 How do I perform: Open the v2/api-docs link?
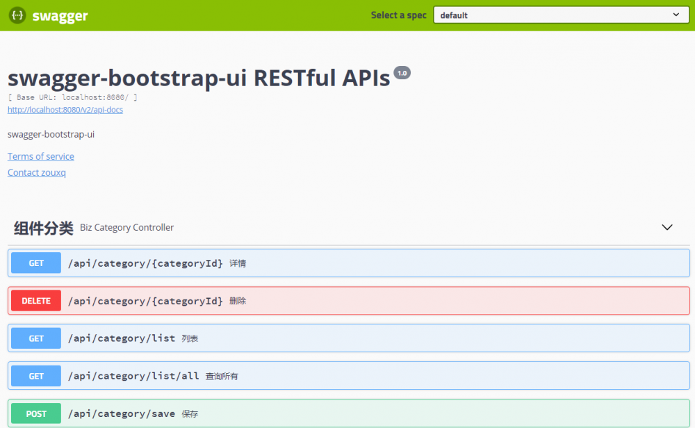click(x=65, y=110)
